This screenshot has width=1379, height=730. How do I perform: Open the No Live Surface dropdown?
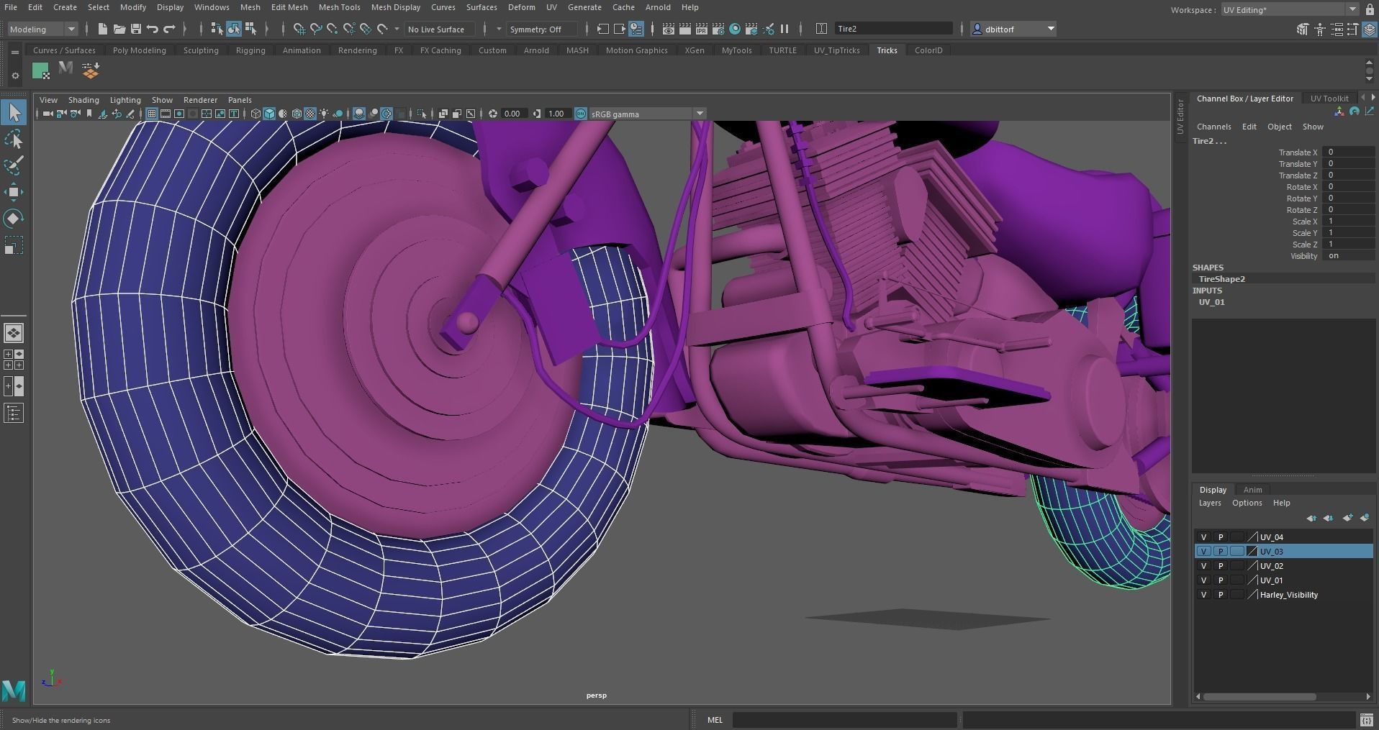[x=439, y=29]
